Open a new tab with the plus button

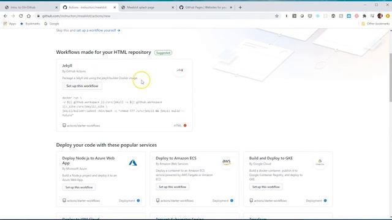tap(240, 7)
